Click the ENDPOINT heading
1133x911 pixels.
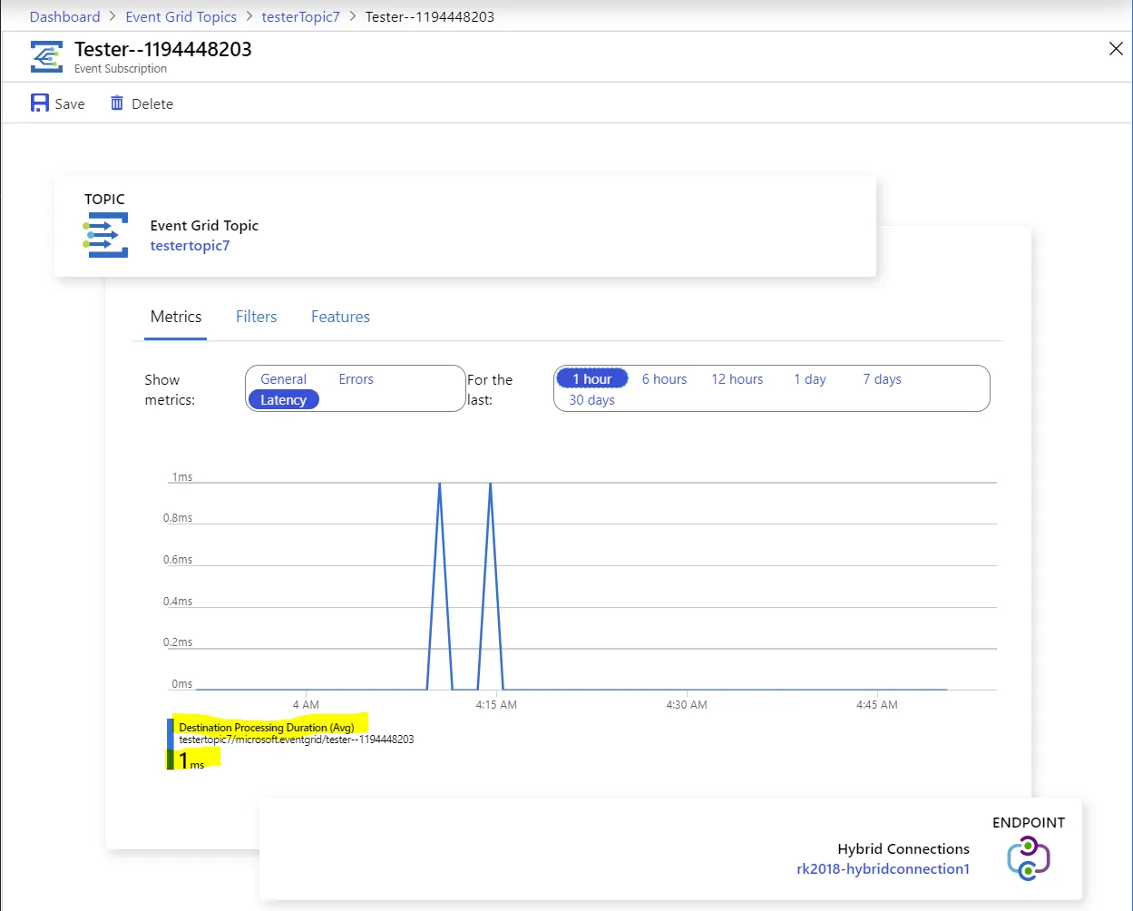tap(1029, 823)
